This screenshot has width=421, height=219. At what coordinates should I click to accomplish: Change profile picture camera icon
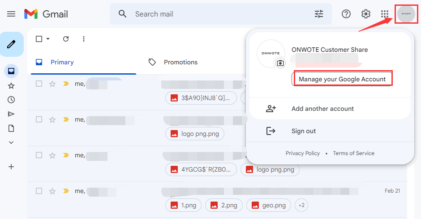point(280,63)
